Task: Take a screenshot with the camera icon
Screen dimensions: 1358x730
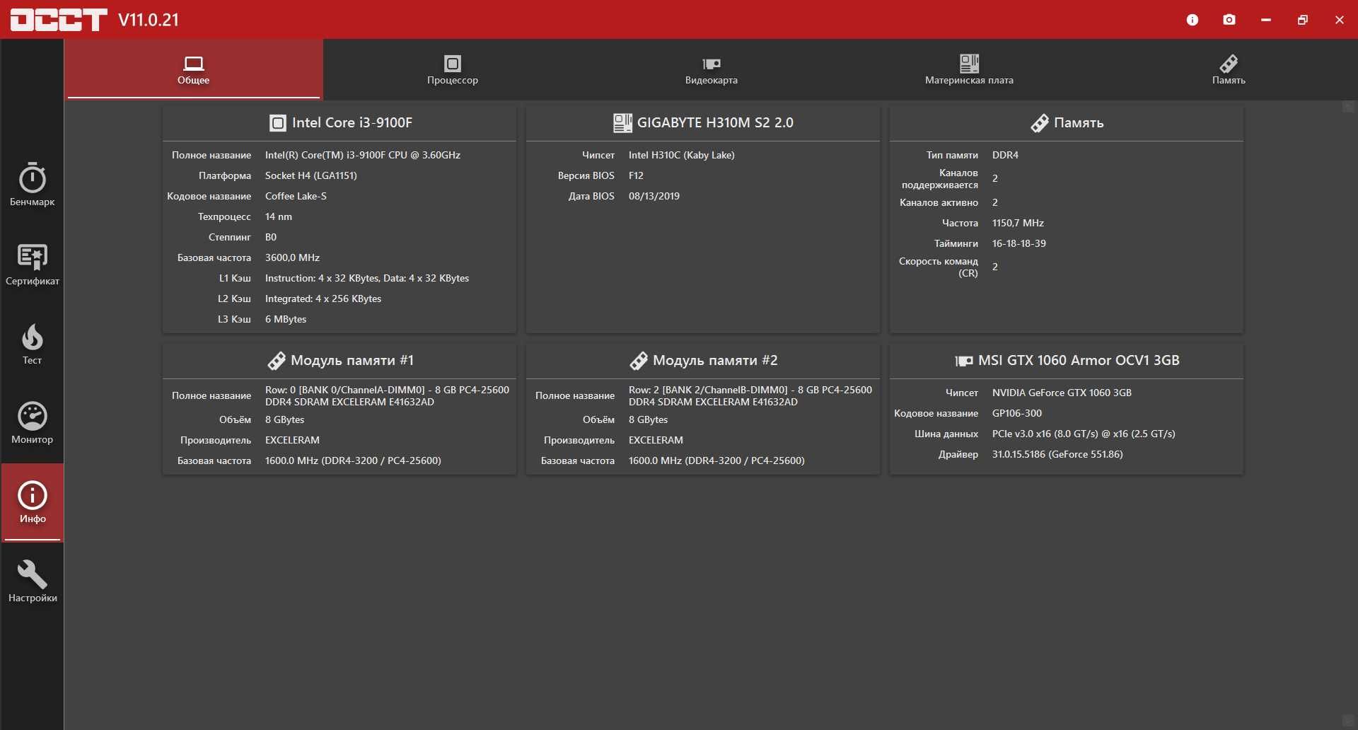Action: (1229, 20)
